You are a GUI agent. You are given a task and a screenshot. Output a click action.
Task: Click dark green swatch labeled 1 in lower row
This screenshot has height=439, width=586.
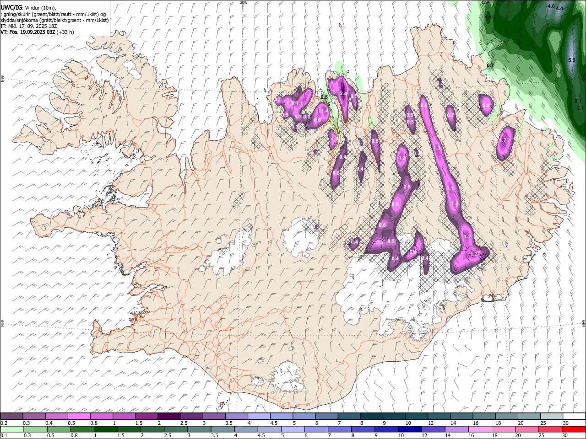pyautogui.click(x=105, y=429)
